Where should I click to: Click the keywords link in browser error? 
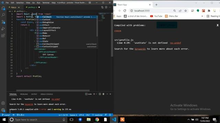[x=140, y=49]
